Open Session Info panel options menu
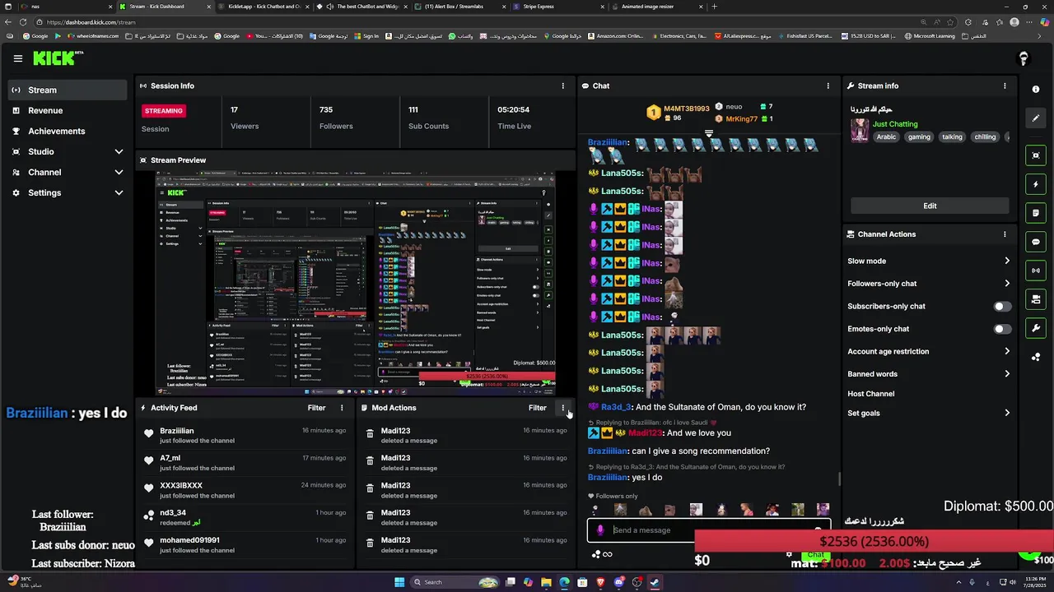 (563, 86)
